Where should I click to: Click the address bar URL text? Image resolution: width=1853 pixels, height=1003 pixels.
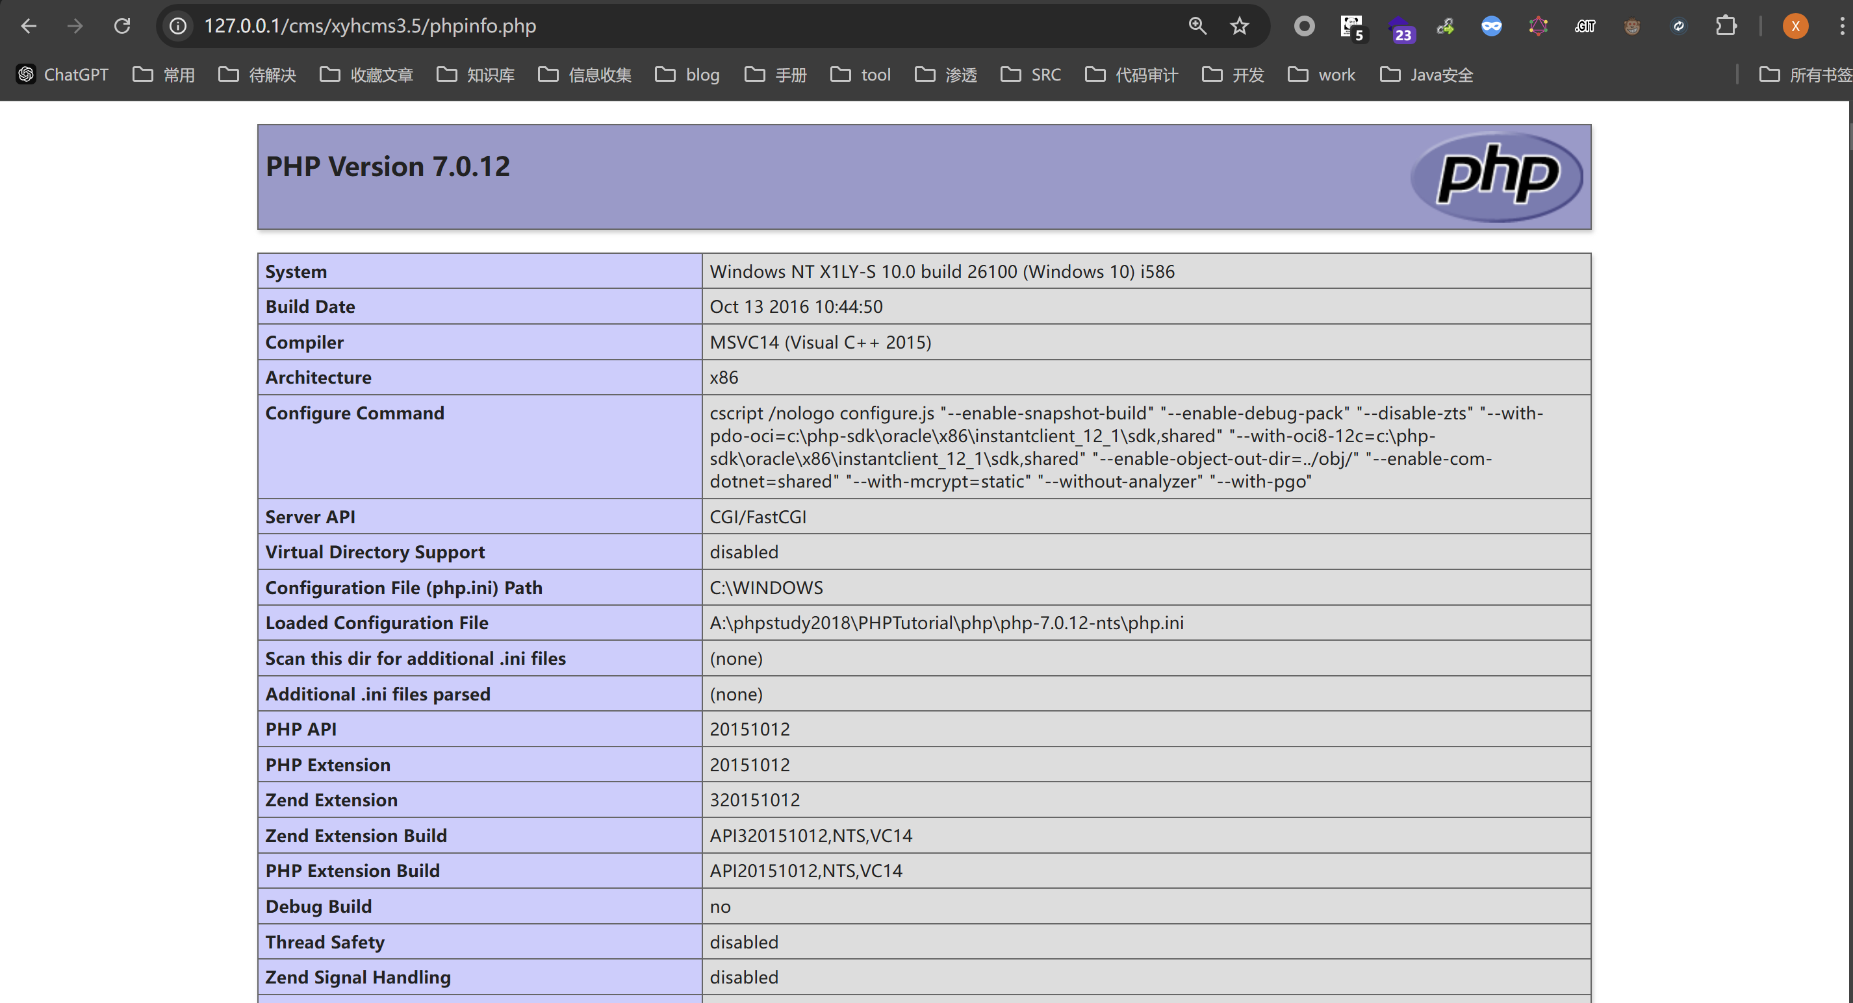coord(370,26)
